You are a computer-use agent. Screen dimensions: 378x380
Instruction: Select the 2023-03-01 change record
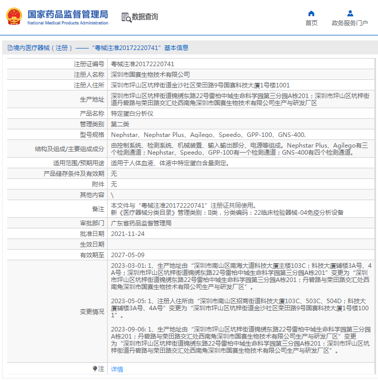click(241, 276)
